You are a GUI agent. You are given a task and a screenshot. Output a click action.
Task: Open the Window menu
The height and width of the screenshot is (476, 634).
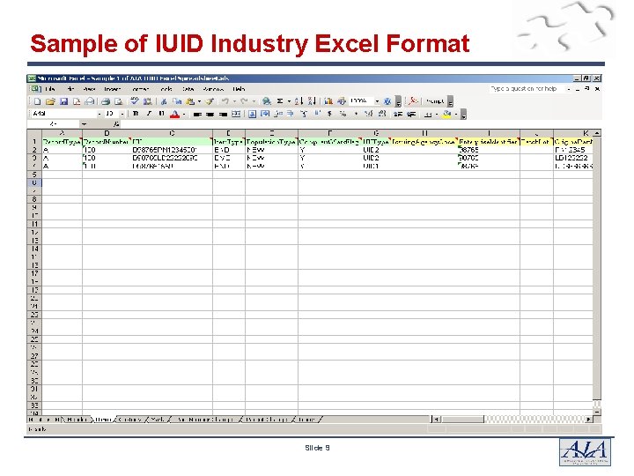pos(213,89)
